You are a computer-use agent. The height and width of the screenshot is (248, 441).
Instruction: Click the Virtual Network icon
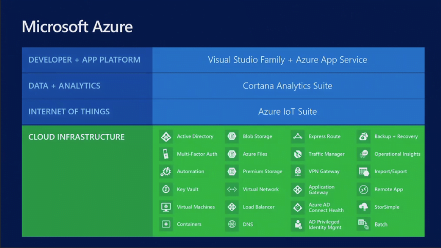(x=232, y=190)
